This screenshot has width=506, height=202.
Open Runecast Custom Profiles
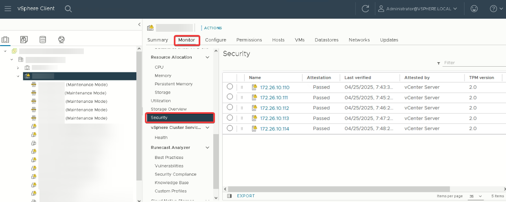pyautogui.click(x=171, y=191)
